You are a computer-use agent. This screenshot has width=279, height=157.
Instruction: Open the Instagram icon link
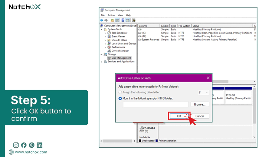pos(16,145)
